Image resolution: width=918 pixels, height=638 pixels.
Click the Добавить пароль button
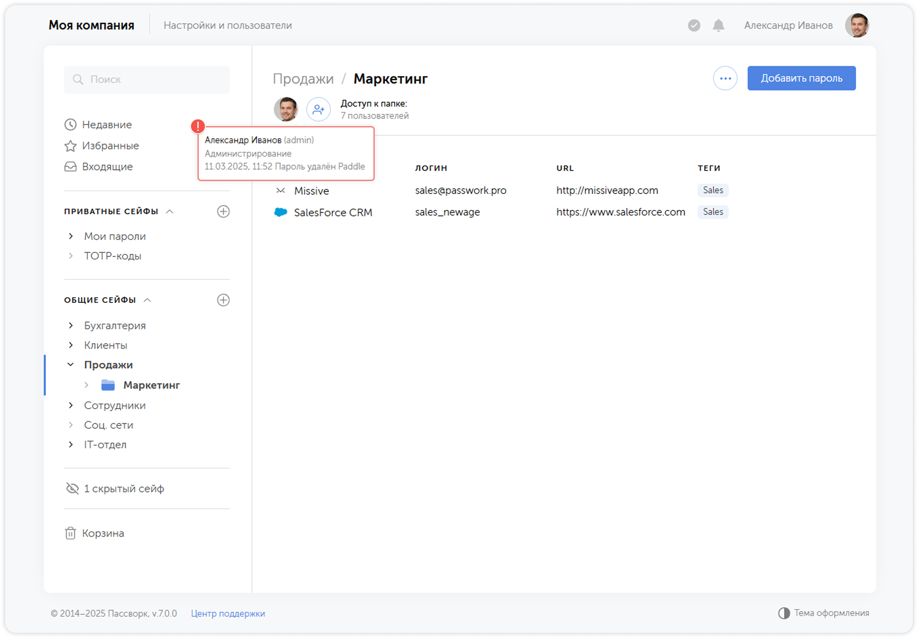pyautogui.click(x=801, y=78)
